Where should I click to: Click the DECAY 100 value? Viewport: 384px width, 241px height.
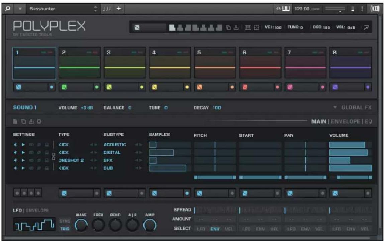pos(217,108)
